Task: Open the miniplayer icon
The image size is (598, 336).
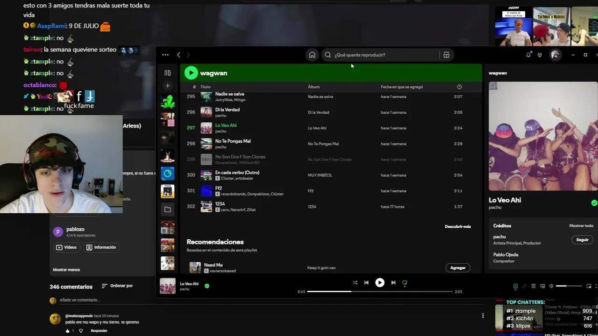Action: [589, 286]
